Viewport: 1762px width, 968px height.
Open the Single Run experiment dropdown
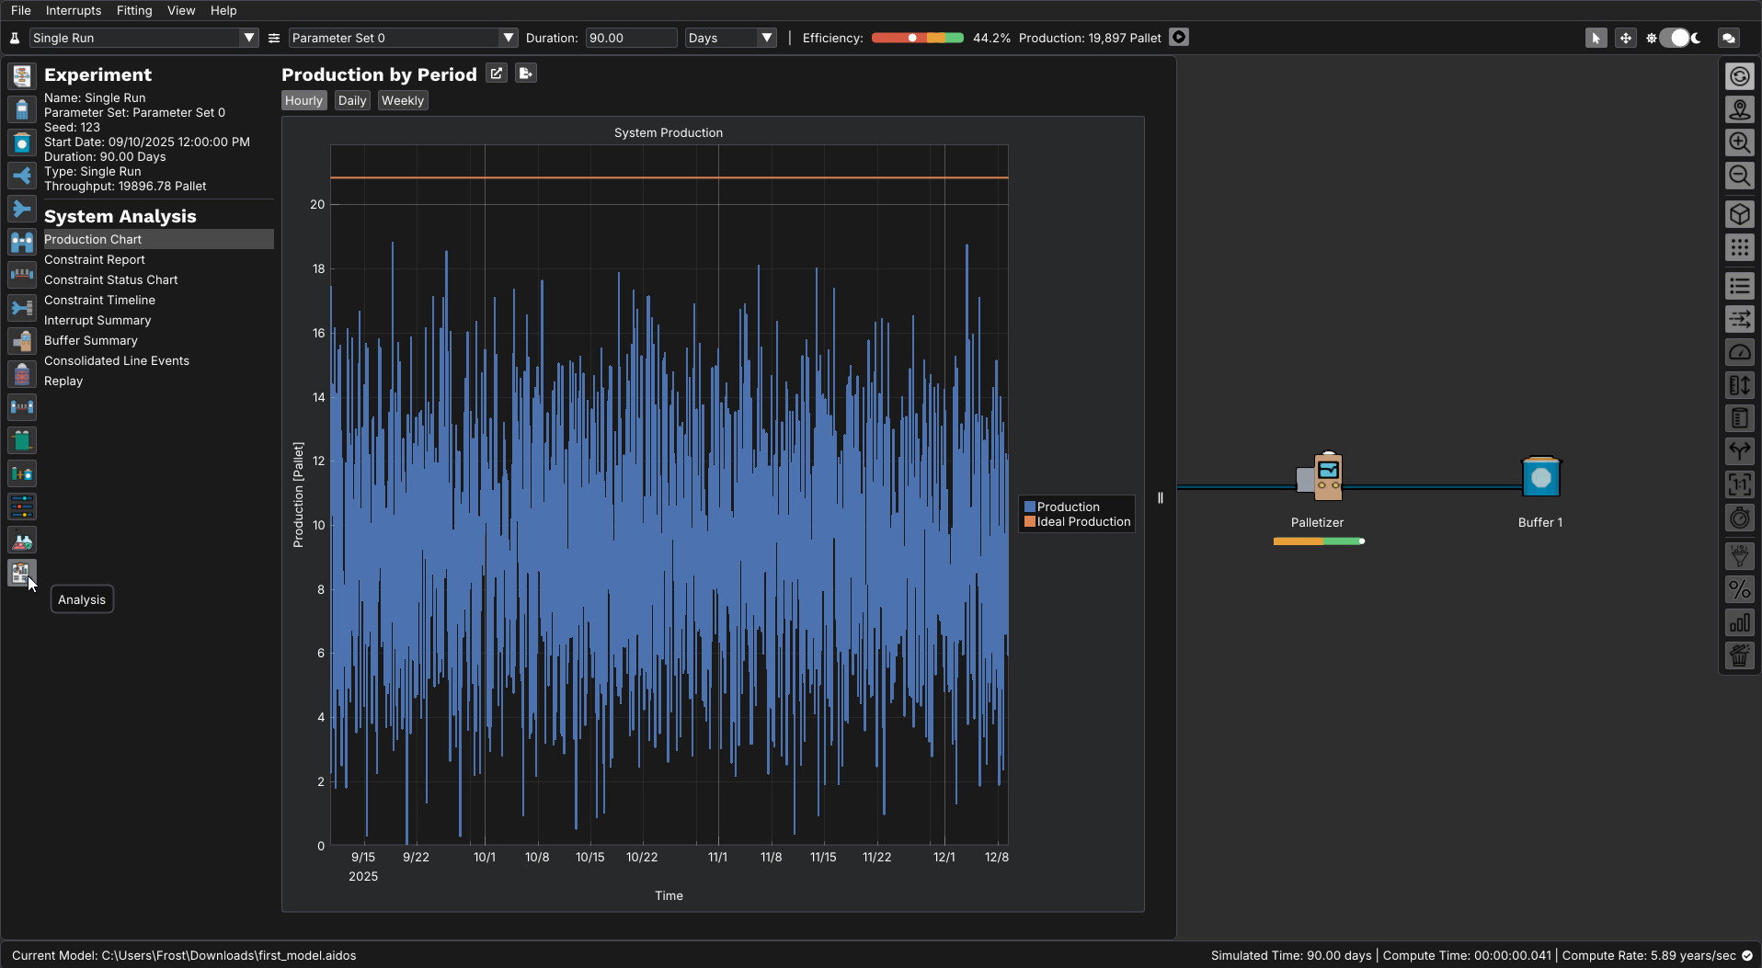[x=143, y=38]
